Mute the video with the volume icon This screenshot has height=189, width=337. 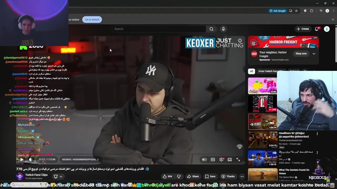tap(31, 159)
